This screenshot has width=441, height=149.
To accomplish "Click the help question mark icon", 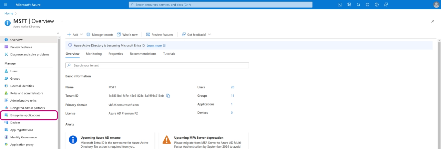I will click(x=376, y=5).
